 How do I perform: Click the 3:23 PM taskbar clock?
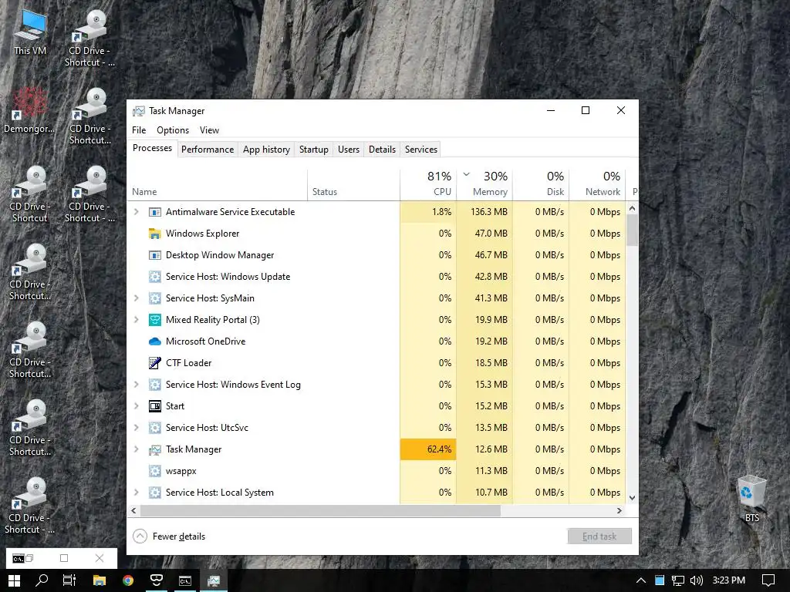[728, 580]
